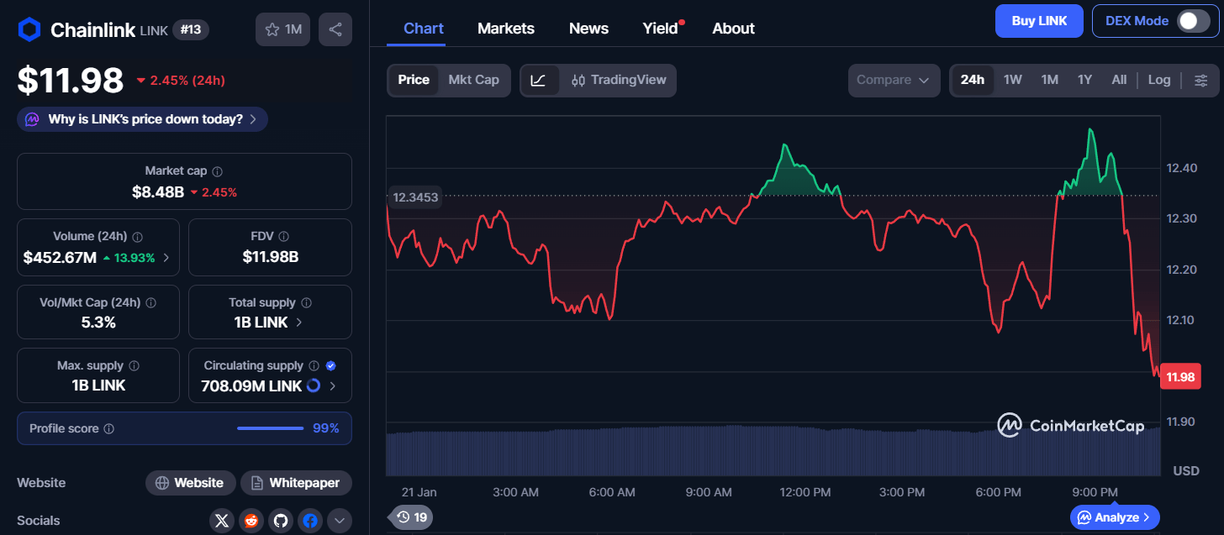Expand more socials chevron
The height and width of the screenshot is (535, 1224).
pos(339,521)
